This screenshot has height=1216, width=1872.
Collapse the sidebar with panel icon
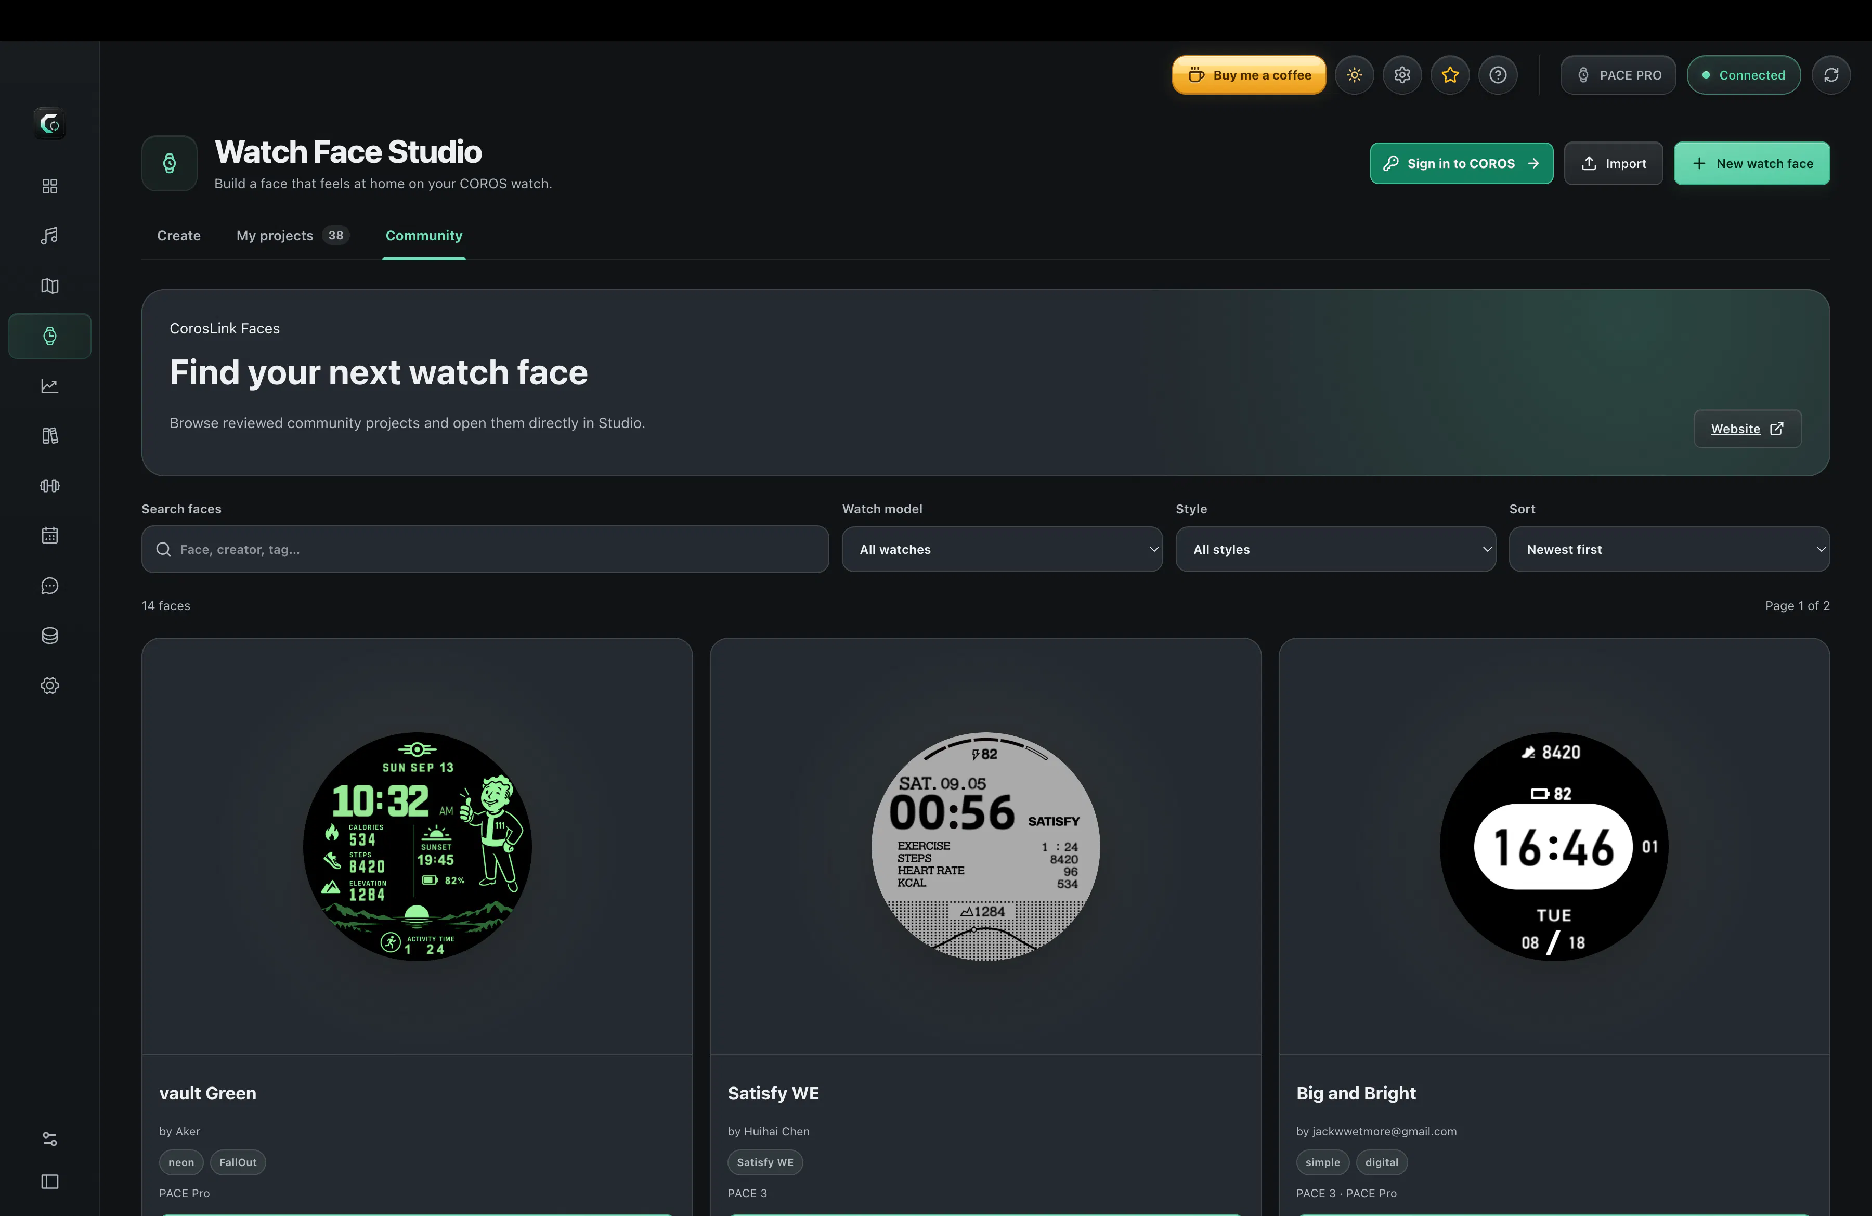click(x=49, y=1181)
